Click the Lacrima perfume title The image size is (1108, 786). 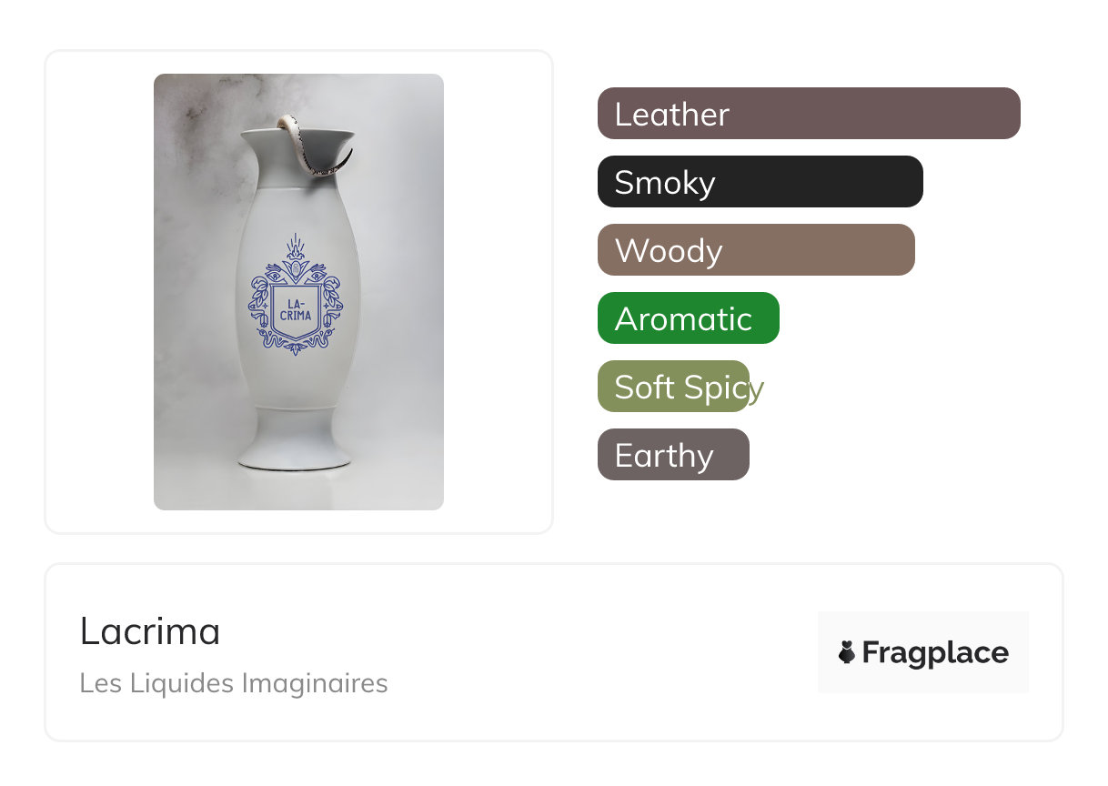click(150, 631)
